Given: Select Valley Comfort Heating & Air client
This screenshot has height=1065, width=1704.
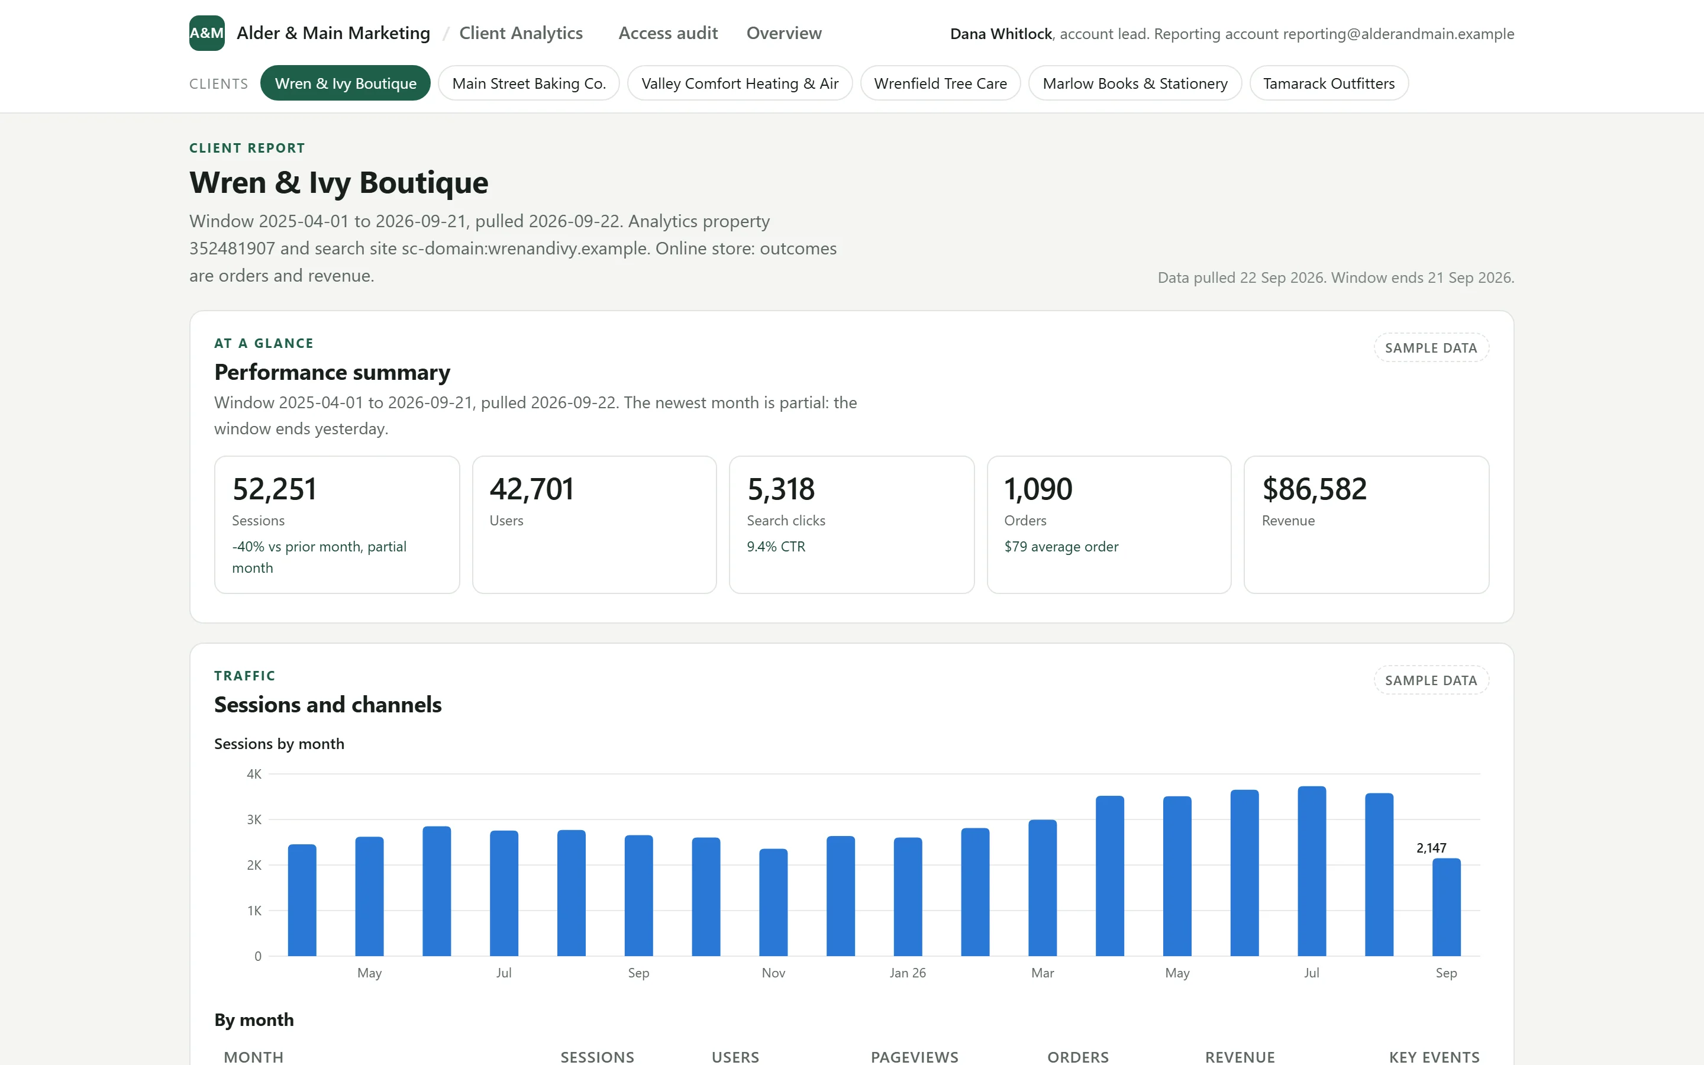Looking at the screenshot, I should [740, 83].
